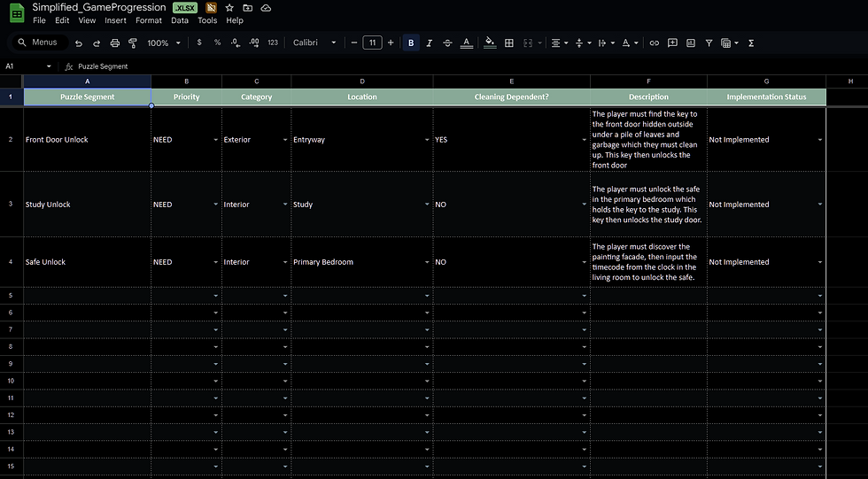This screenshot has width=868, height=479.
Task: Open Implementation Status dropdown for Front Door Unlock
Action: click(x=820, y=140)
